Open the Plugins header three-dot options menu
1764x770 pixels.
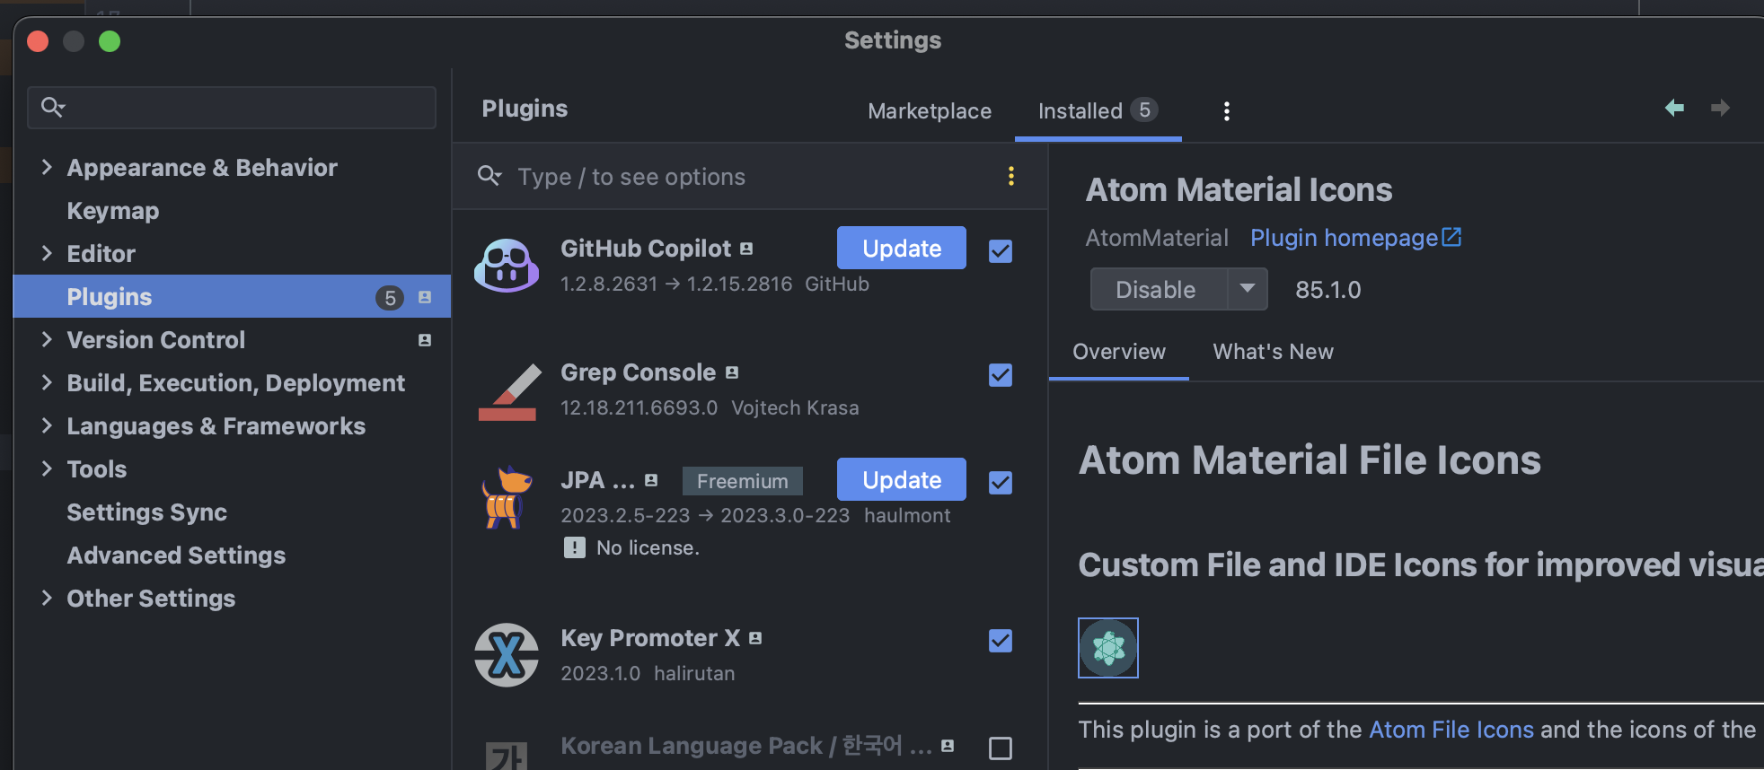click(x=1226, y=111)
